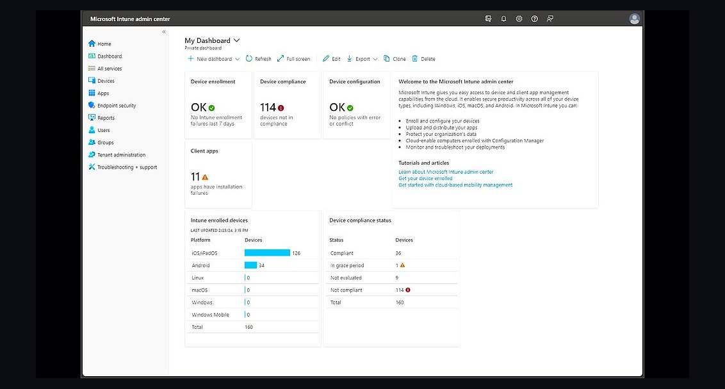Open Apps in the sidebar
This screenshot has height=389, width=725.
tap(99, 93)
